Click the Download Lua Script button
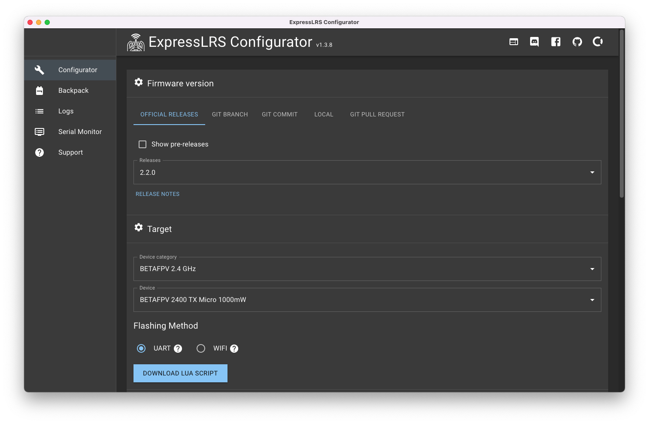Screen dimensions: 649x424 (180, 373)
